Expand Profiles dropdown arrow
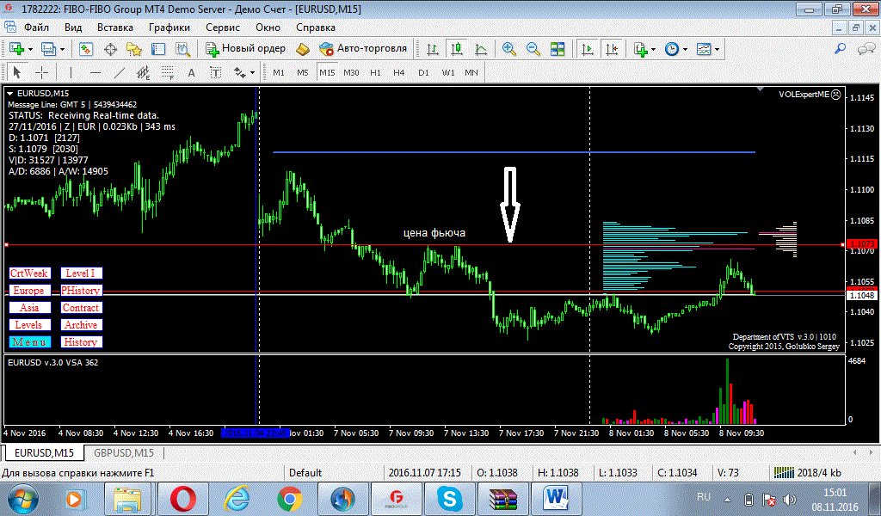This screenshot has height=516, width=881. click(62, 49)
